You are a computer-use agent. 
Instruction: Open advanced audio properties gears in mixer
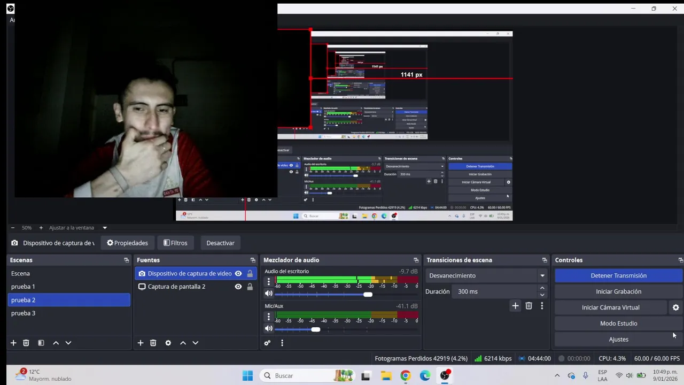point(267,343)
